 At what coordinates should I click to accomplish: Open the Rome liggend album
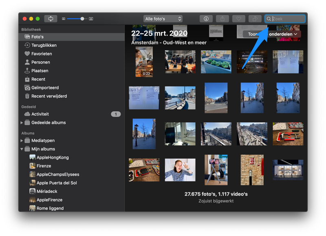click(x=72, y=208)
